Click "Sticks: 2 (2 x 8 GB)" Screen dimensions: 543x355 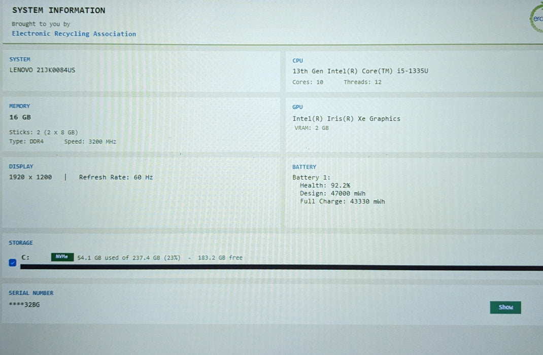coord(43,132)
